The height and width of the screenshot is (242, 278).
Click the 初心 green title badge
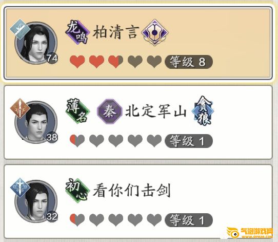(x=77, y=190)
